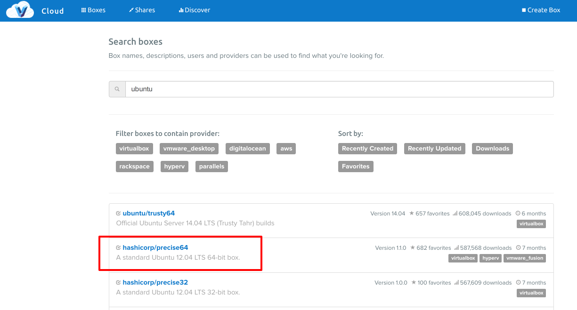The image size is (577, 310).
Task: Filter by digitalocean provider
Action: point(248,149)
